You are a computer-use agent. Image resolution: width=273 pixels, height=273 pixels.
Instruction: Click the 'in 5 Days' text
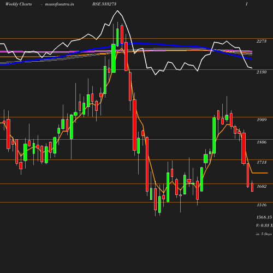tap(264, 234)
